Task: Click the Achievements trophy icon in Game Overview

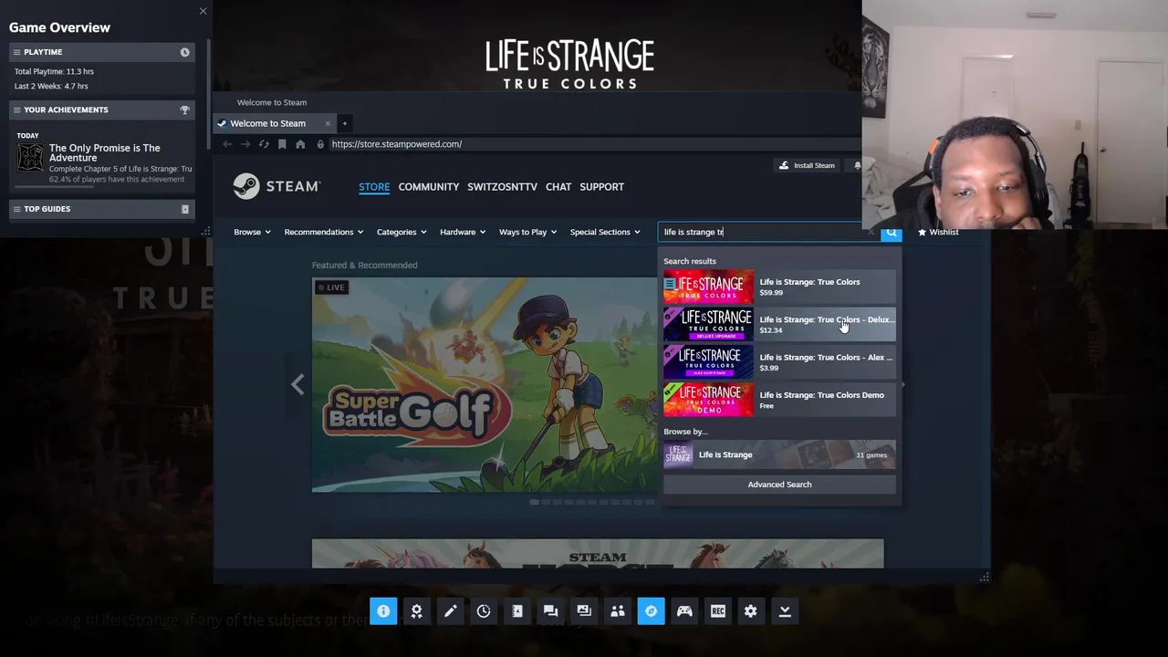Action: 184,109
